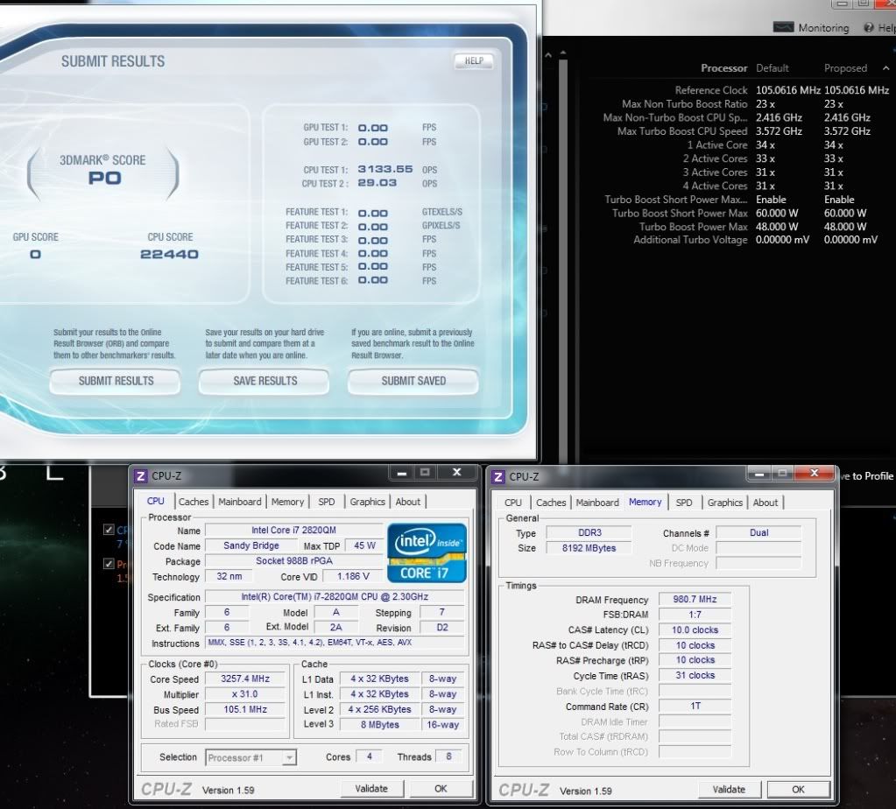Click the DRAM Frequency value 980.7 MHz
The image size is (896, 809).
695,600
